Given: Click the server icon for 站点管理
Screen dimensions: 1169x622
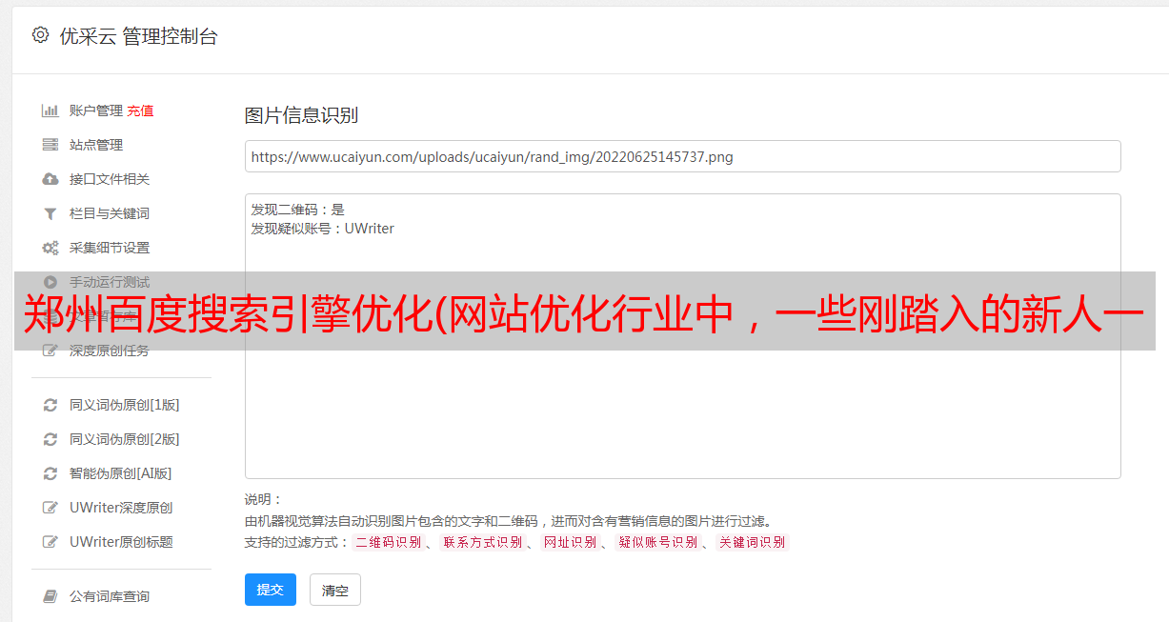Looking at the screenshot, I should (50, 145).
